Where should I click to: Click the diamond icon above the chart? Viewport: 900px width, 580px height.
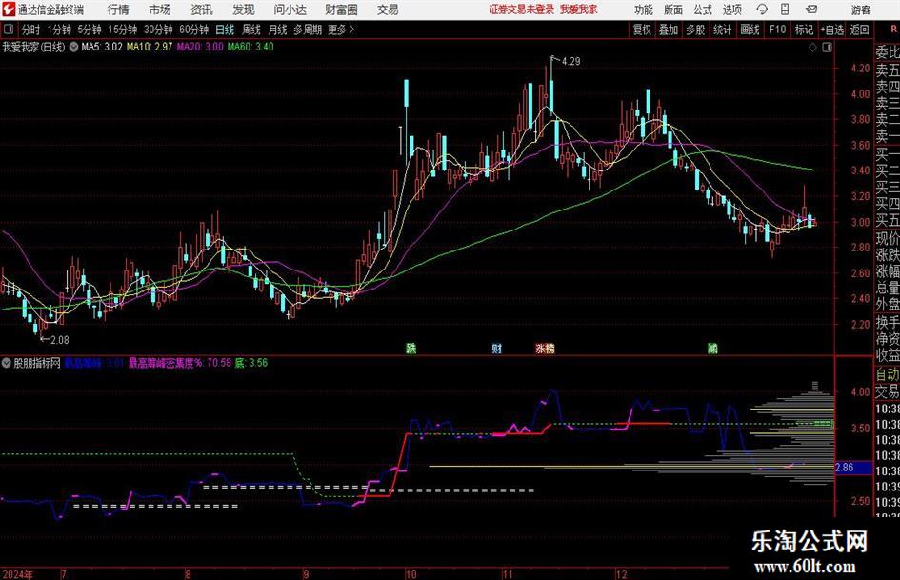coord(812,48)
